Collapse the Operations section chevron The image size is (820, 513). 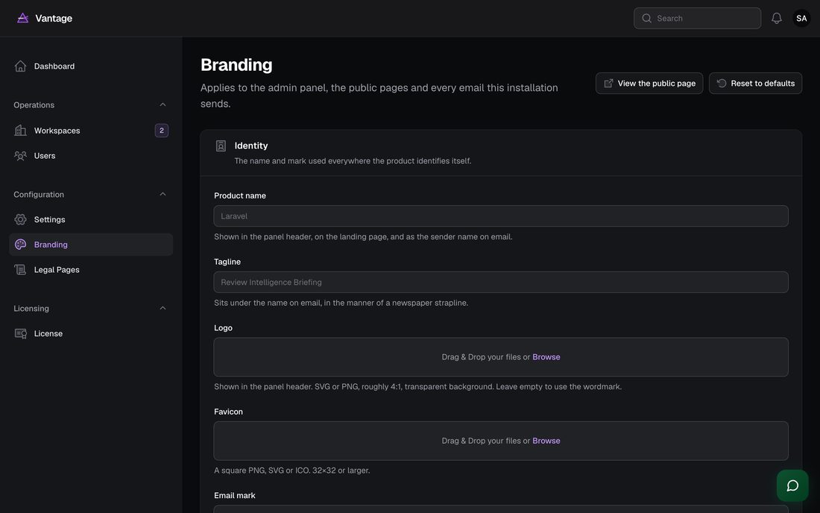(163, 104)
